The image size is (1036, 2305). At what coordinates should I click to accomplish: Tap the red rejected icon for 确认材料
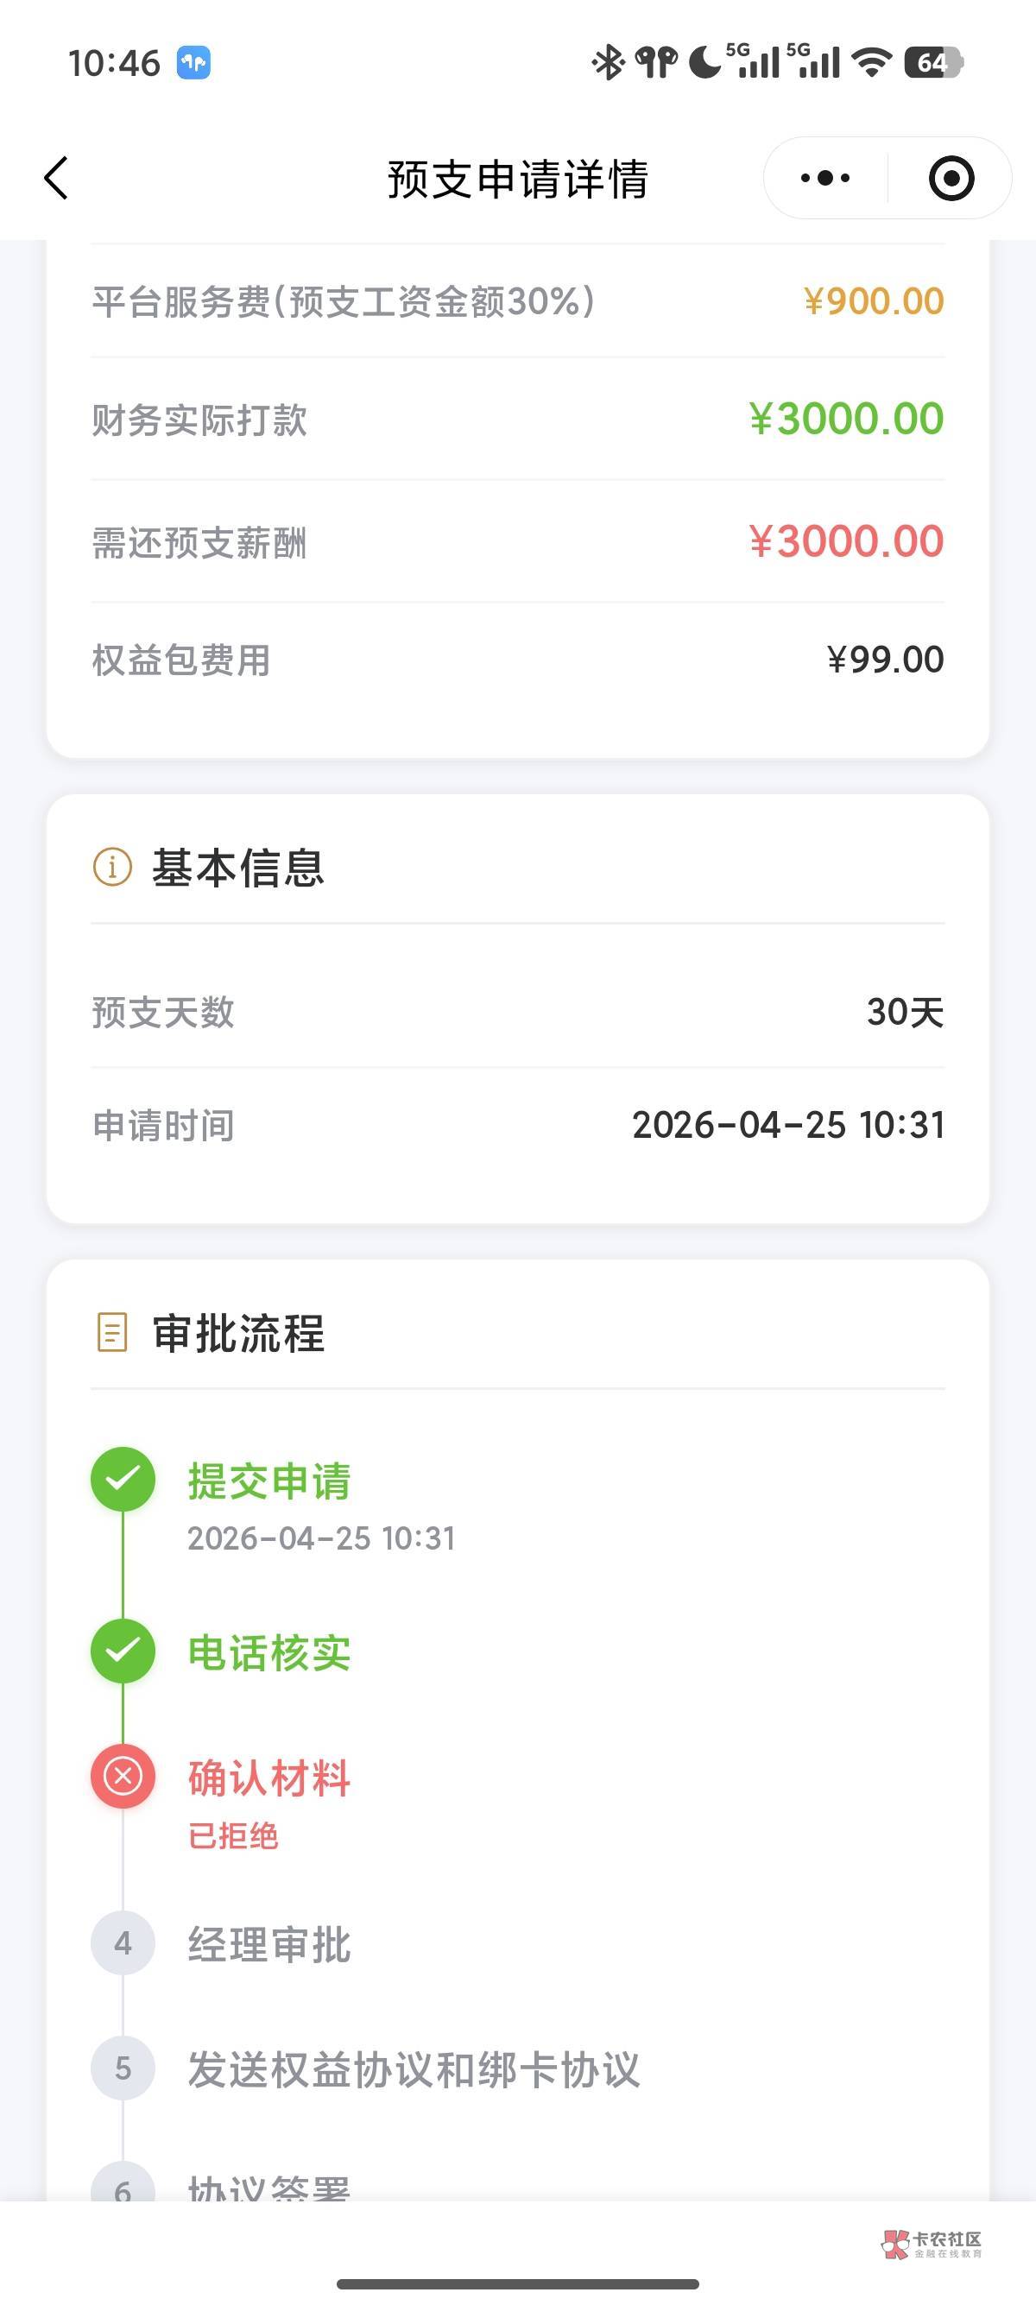pos(123,1776)
